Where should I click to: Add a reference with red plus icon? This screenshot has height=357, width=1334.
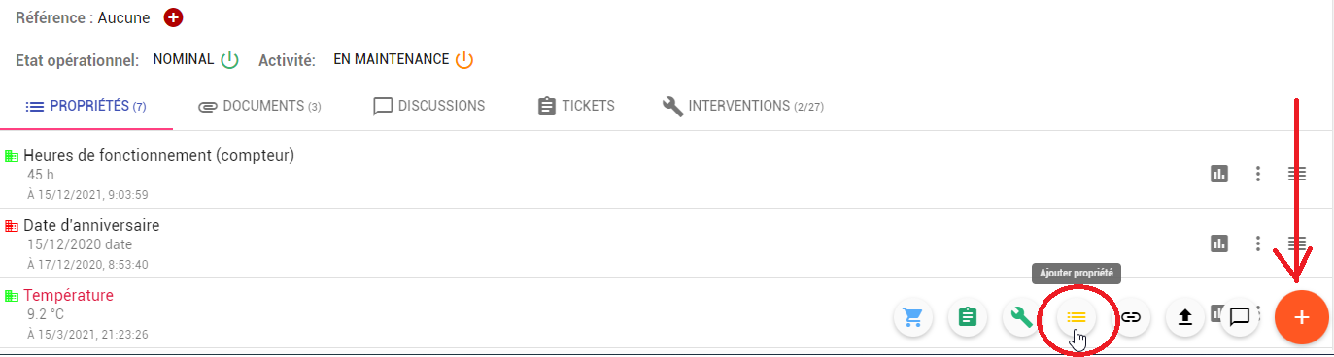click(173, 17)
